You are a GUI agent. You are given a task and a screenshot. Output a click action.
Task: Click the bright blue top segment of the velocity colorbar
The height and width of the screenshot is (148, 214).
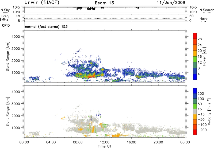[x=195, y=91]
